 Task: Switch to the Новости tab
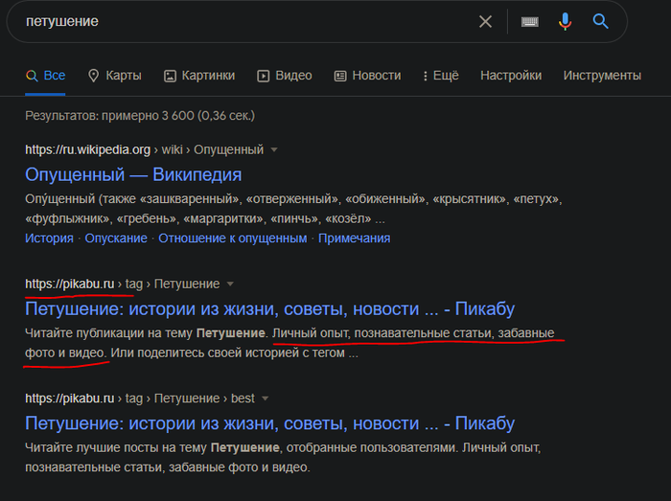367,76
